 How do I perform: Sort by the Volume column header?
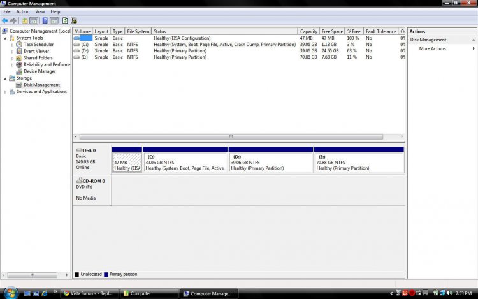[82, 31]
